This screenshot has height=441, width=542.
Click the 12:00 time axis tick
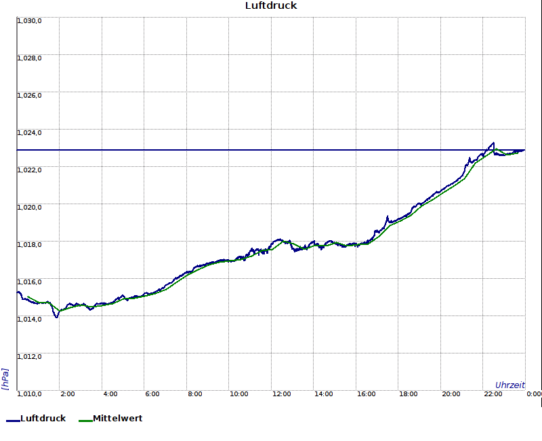coord(282,394)
